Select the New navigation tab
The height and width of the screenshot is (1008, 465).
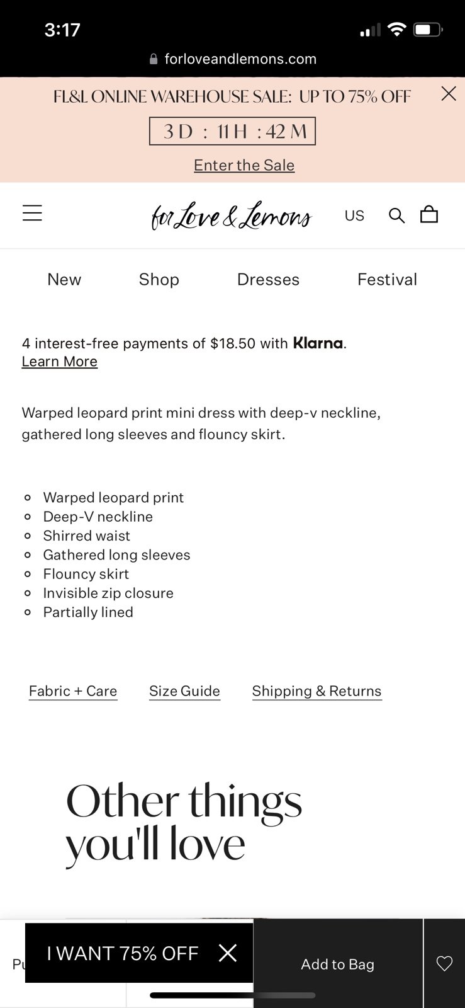coord(64,280)
